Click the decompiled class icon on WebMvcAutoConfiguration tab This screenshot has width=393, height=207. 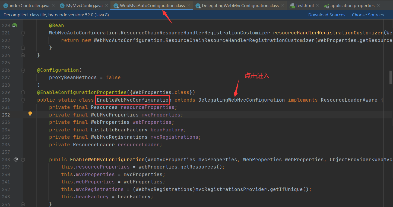pyautogui.click(x=116, y=5)
